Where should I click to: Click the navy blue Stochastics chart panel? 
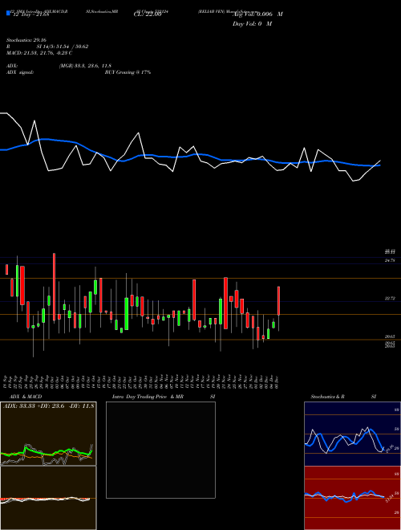click(x=352, y=434)
